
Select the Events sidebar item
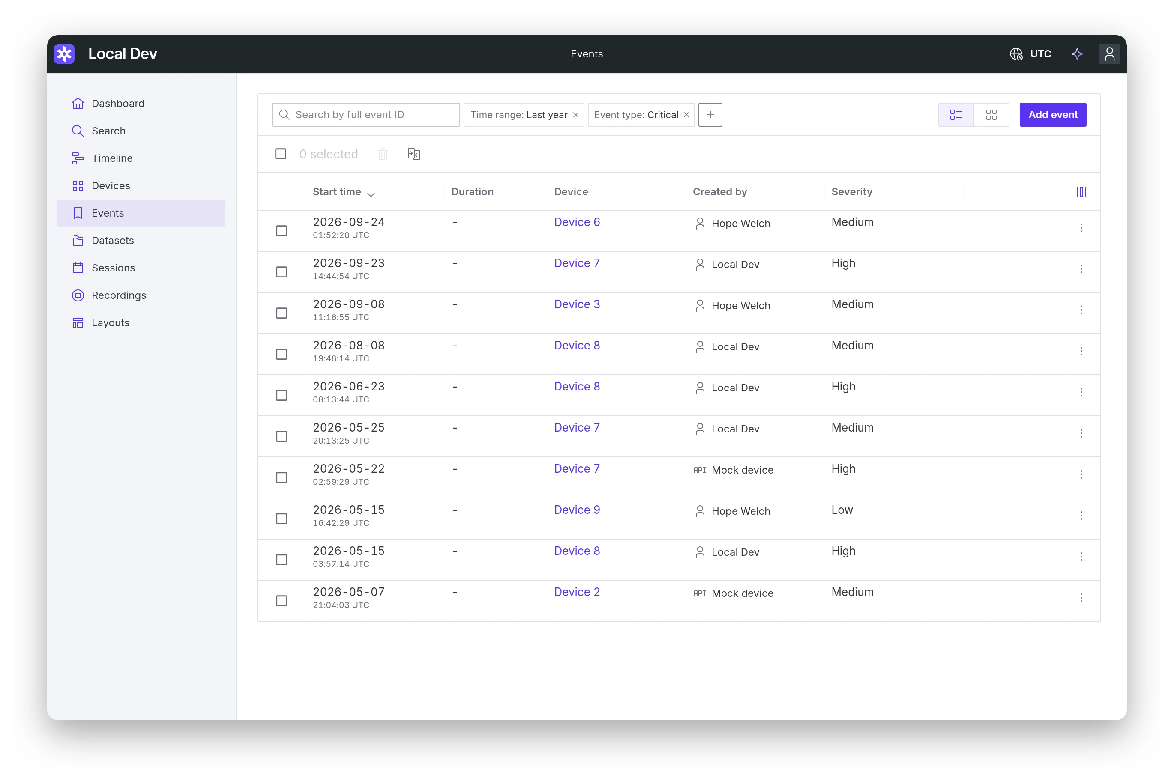coord(141,213)
